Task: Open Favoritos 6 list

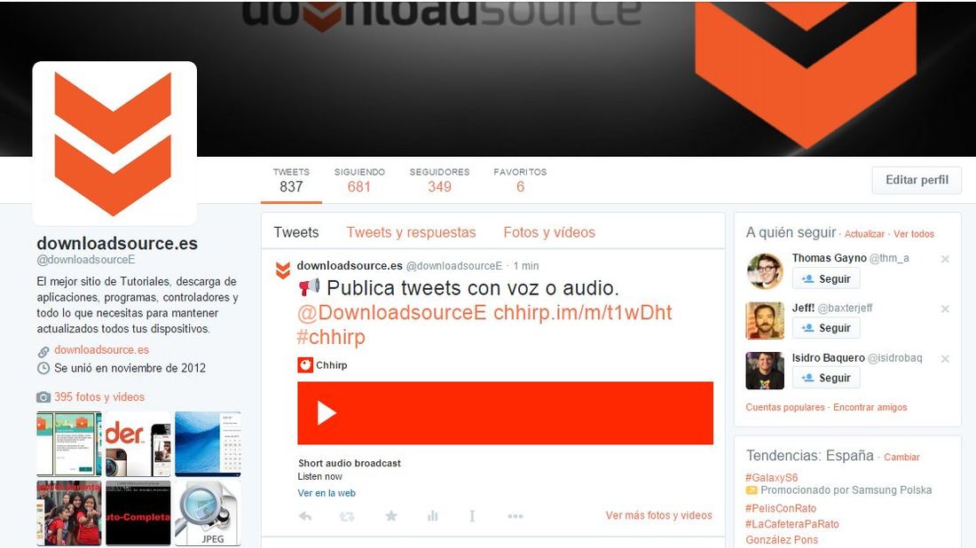Action: click(520, 180)
